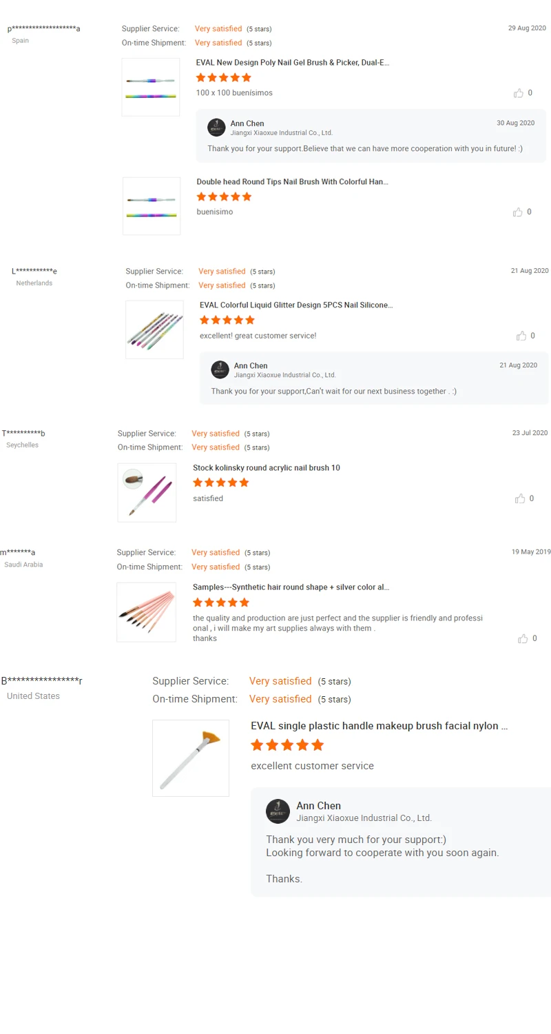Open Stock kolinsky round acrylic nail brush link

[266, 468]
